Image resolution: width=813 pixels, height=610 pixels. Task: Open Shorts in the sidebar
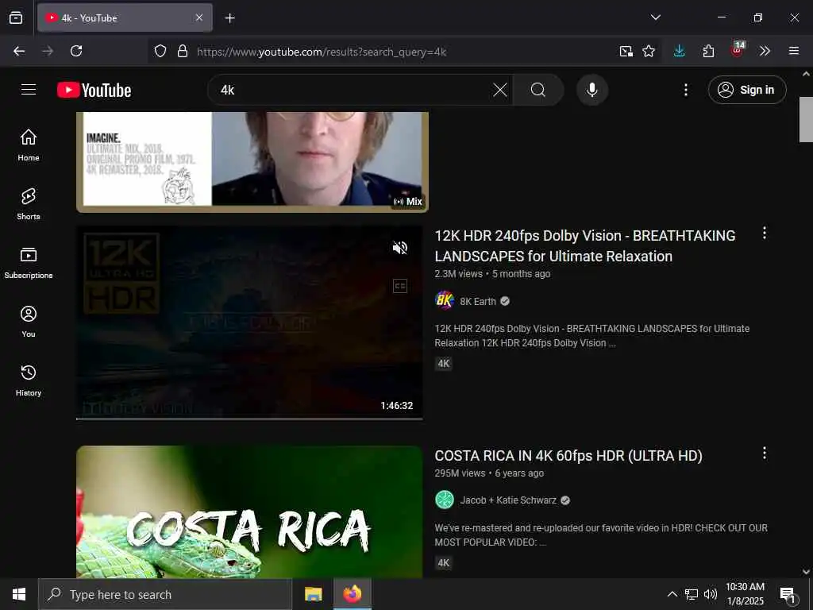point(29,204)
